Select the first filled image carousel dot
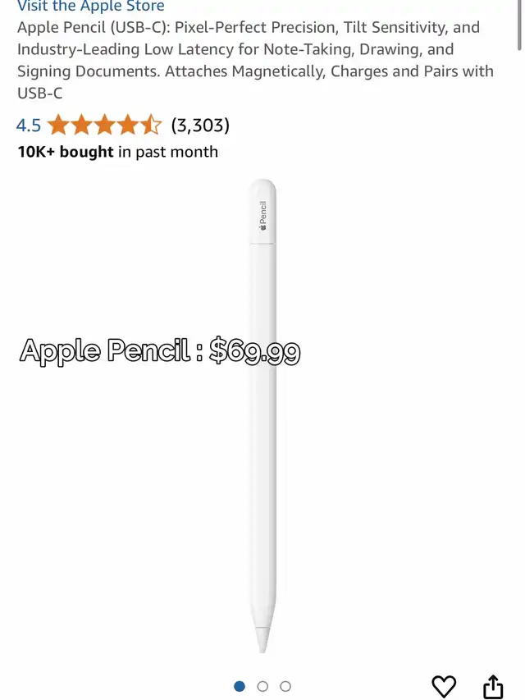 click(x=240, y=686)
